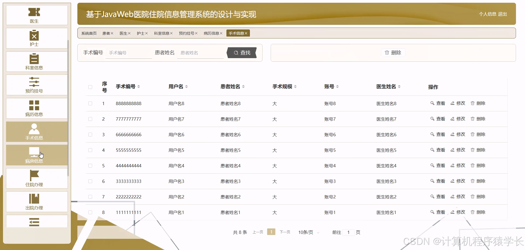Open the 10条/页 page size dropdown

tap(308, 232)
